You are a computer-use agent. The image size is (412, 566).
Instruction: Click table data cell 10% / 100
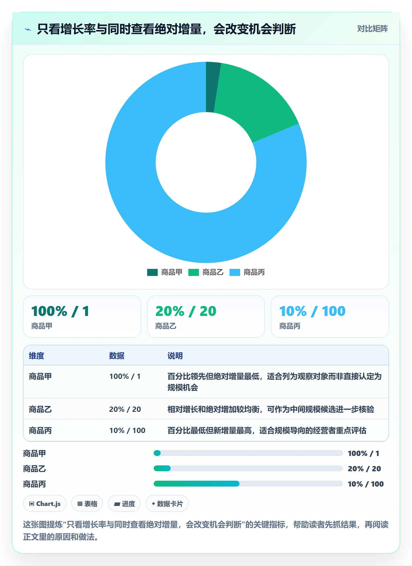[127, 431]
